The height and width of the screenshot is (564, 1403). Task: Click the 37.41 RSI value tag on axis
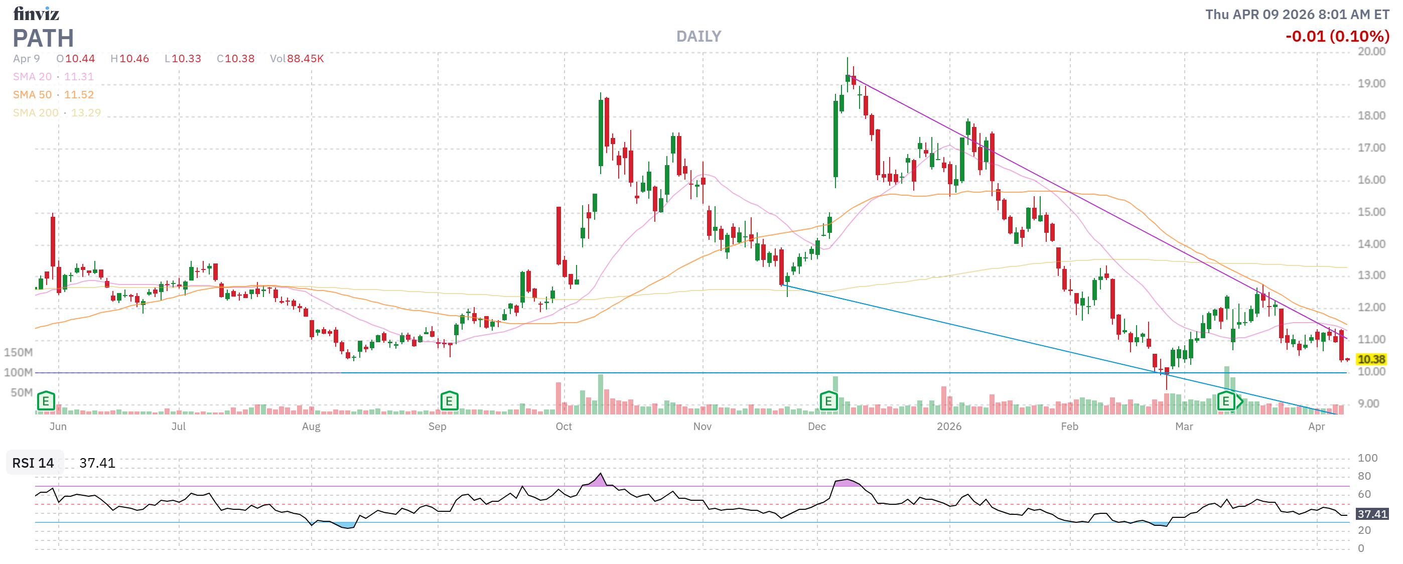pyautogui.click(x=1371, y=514)
